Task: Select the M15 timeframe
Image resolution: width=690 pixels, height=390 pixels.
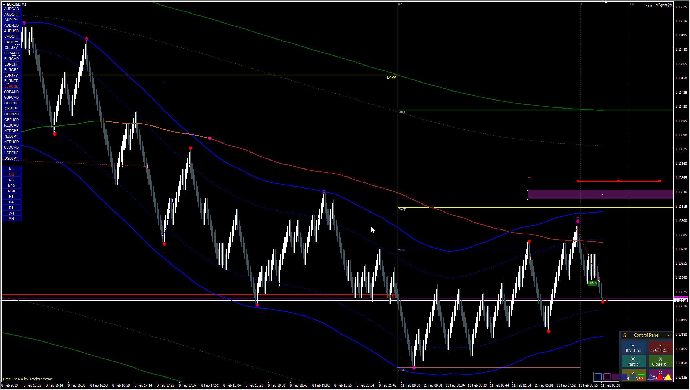Action: (x=11, y=185)
